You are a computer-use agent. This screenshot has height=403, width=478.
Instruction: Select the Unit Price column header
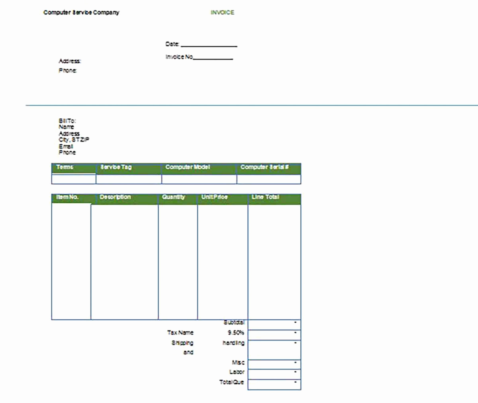point(223,199)
